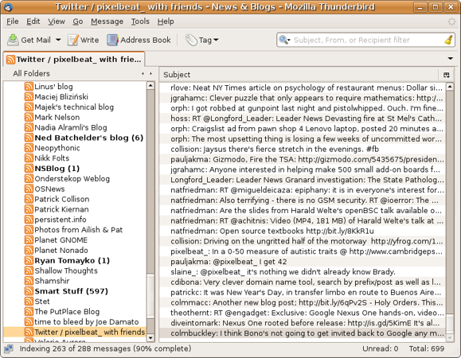Open the Tools menu

(140, 21)
